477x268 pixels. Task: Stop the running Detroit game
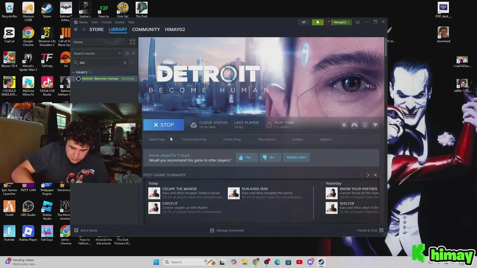(x=164, y=125)
